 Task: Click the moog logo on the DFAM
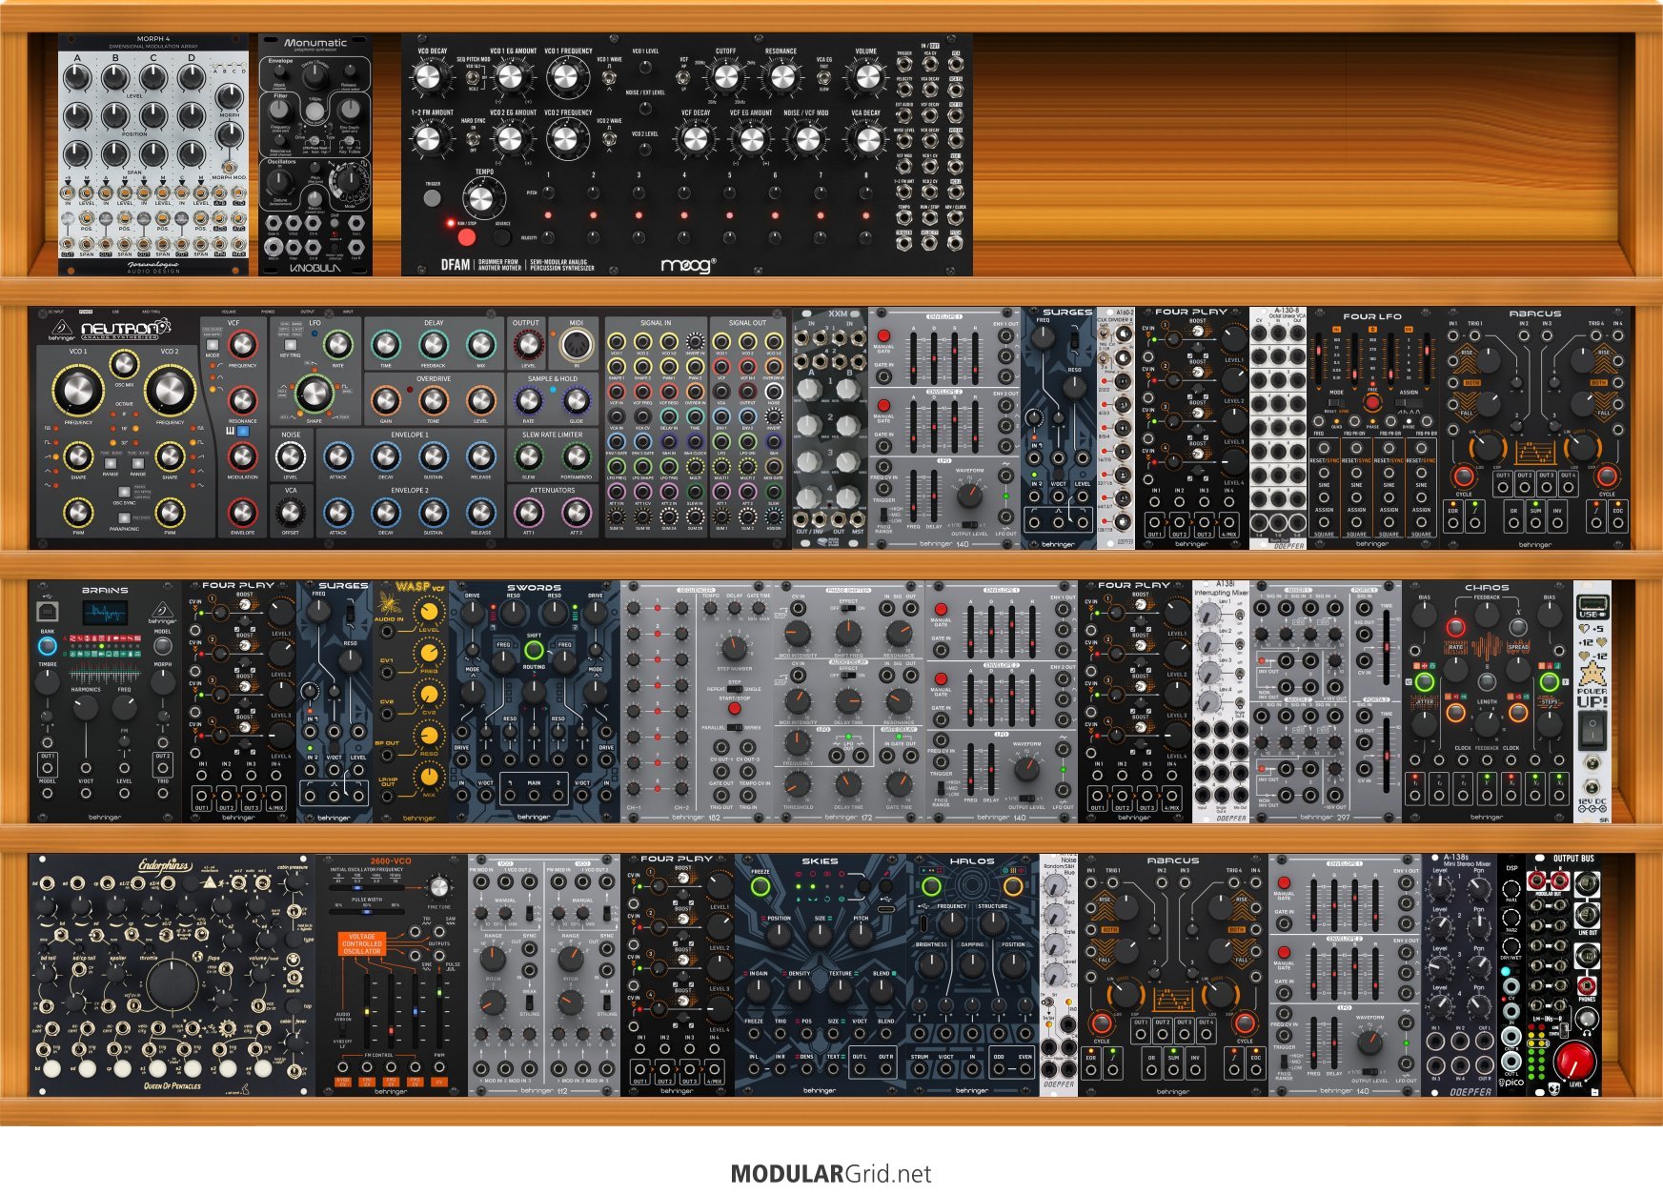click(687, 265)
